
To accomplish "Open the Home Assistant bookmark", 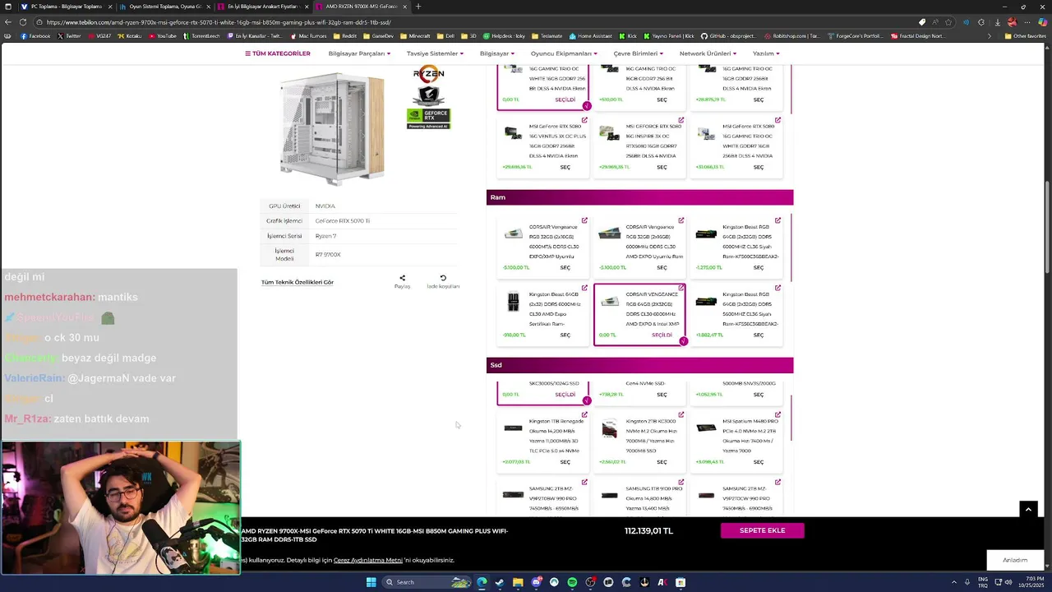I will [x=590, y=36].
